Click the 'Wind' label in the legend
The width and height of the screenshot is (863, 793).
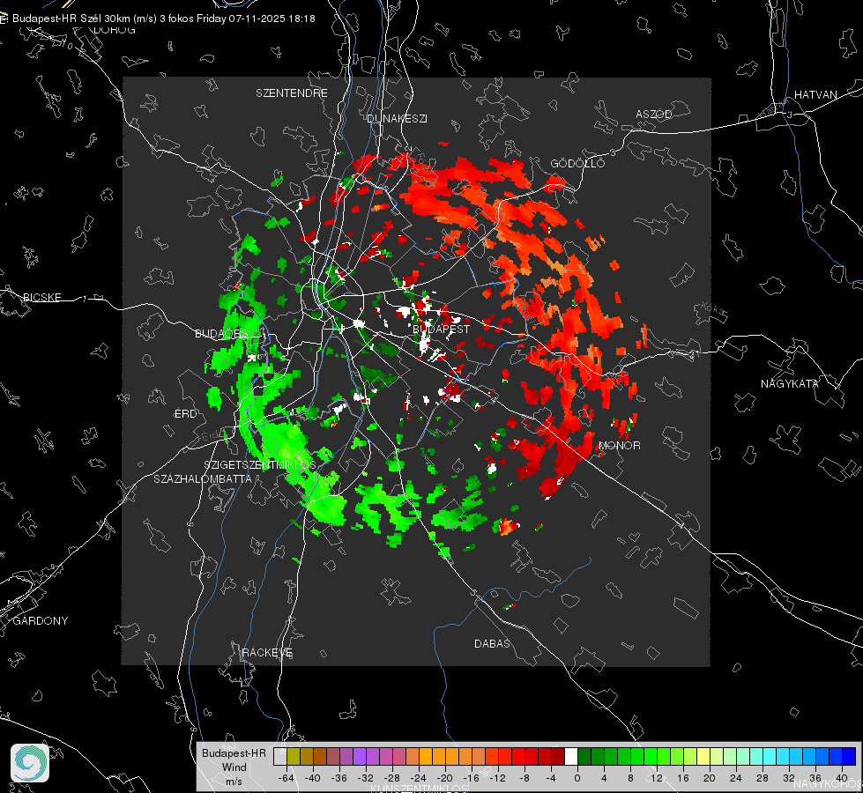pos(234,767)
